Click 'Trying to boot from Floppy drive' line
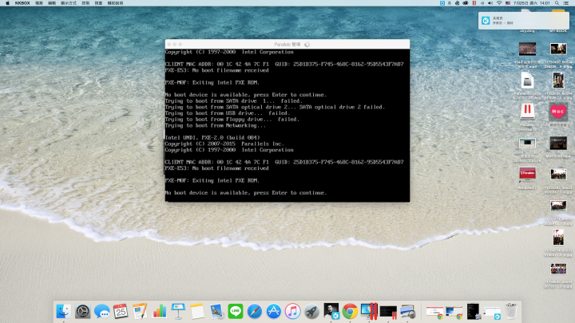The image size is (575, 323). [232, 120]
